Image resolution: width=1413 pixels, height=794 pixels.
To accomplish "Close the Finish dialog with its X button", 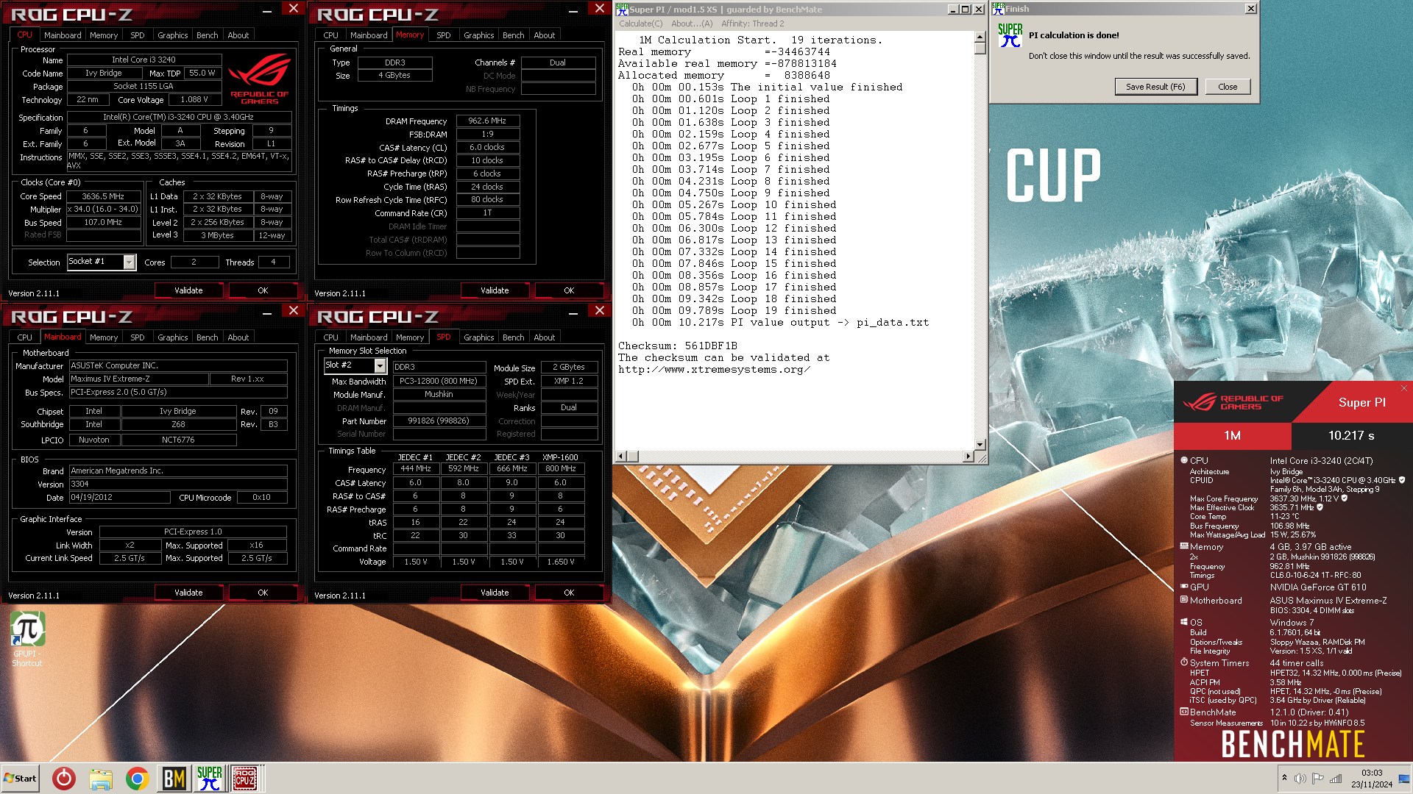I will click(1250, 9).
